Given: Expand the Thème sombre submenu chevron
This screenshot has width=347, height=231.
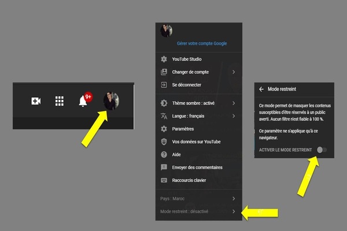Looking at the screenshot, I should click(x=234, y=103).
